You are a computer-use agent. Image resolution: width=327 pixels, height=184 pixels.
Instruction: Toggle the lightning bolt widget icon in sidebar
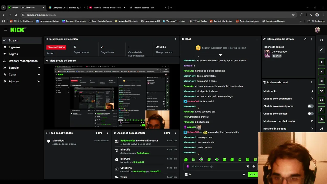[x=321, y=72]
